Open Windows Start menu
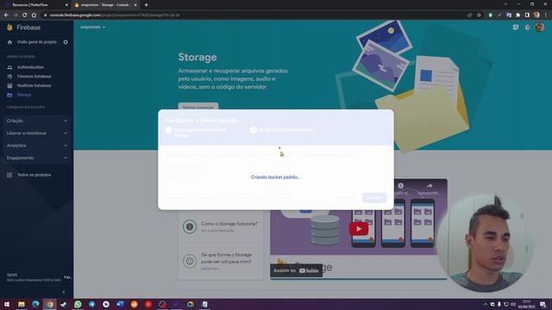This screenshot has height=310, width=552. (7, 304)
